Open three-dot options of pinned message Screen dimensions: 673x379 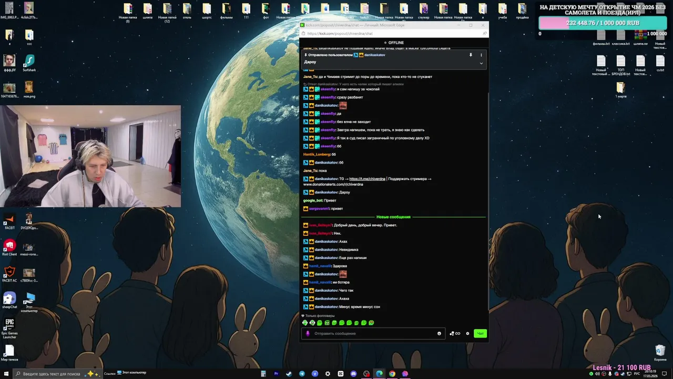(x=481, y=55)
